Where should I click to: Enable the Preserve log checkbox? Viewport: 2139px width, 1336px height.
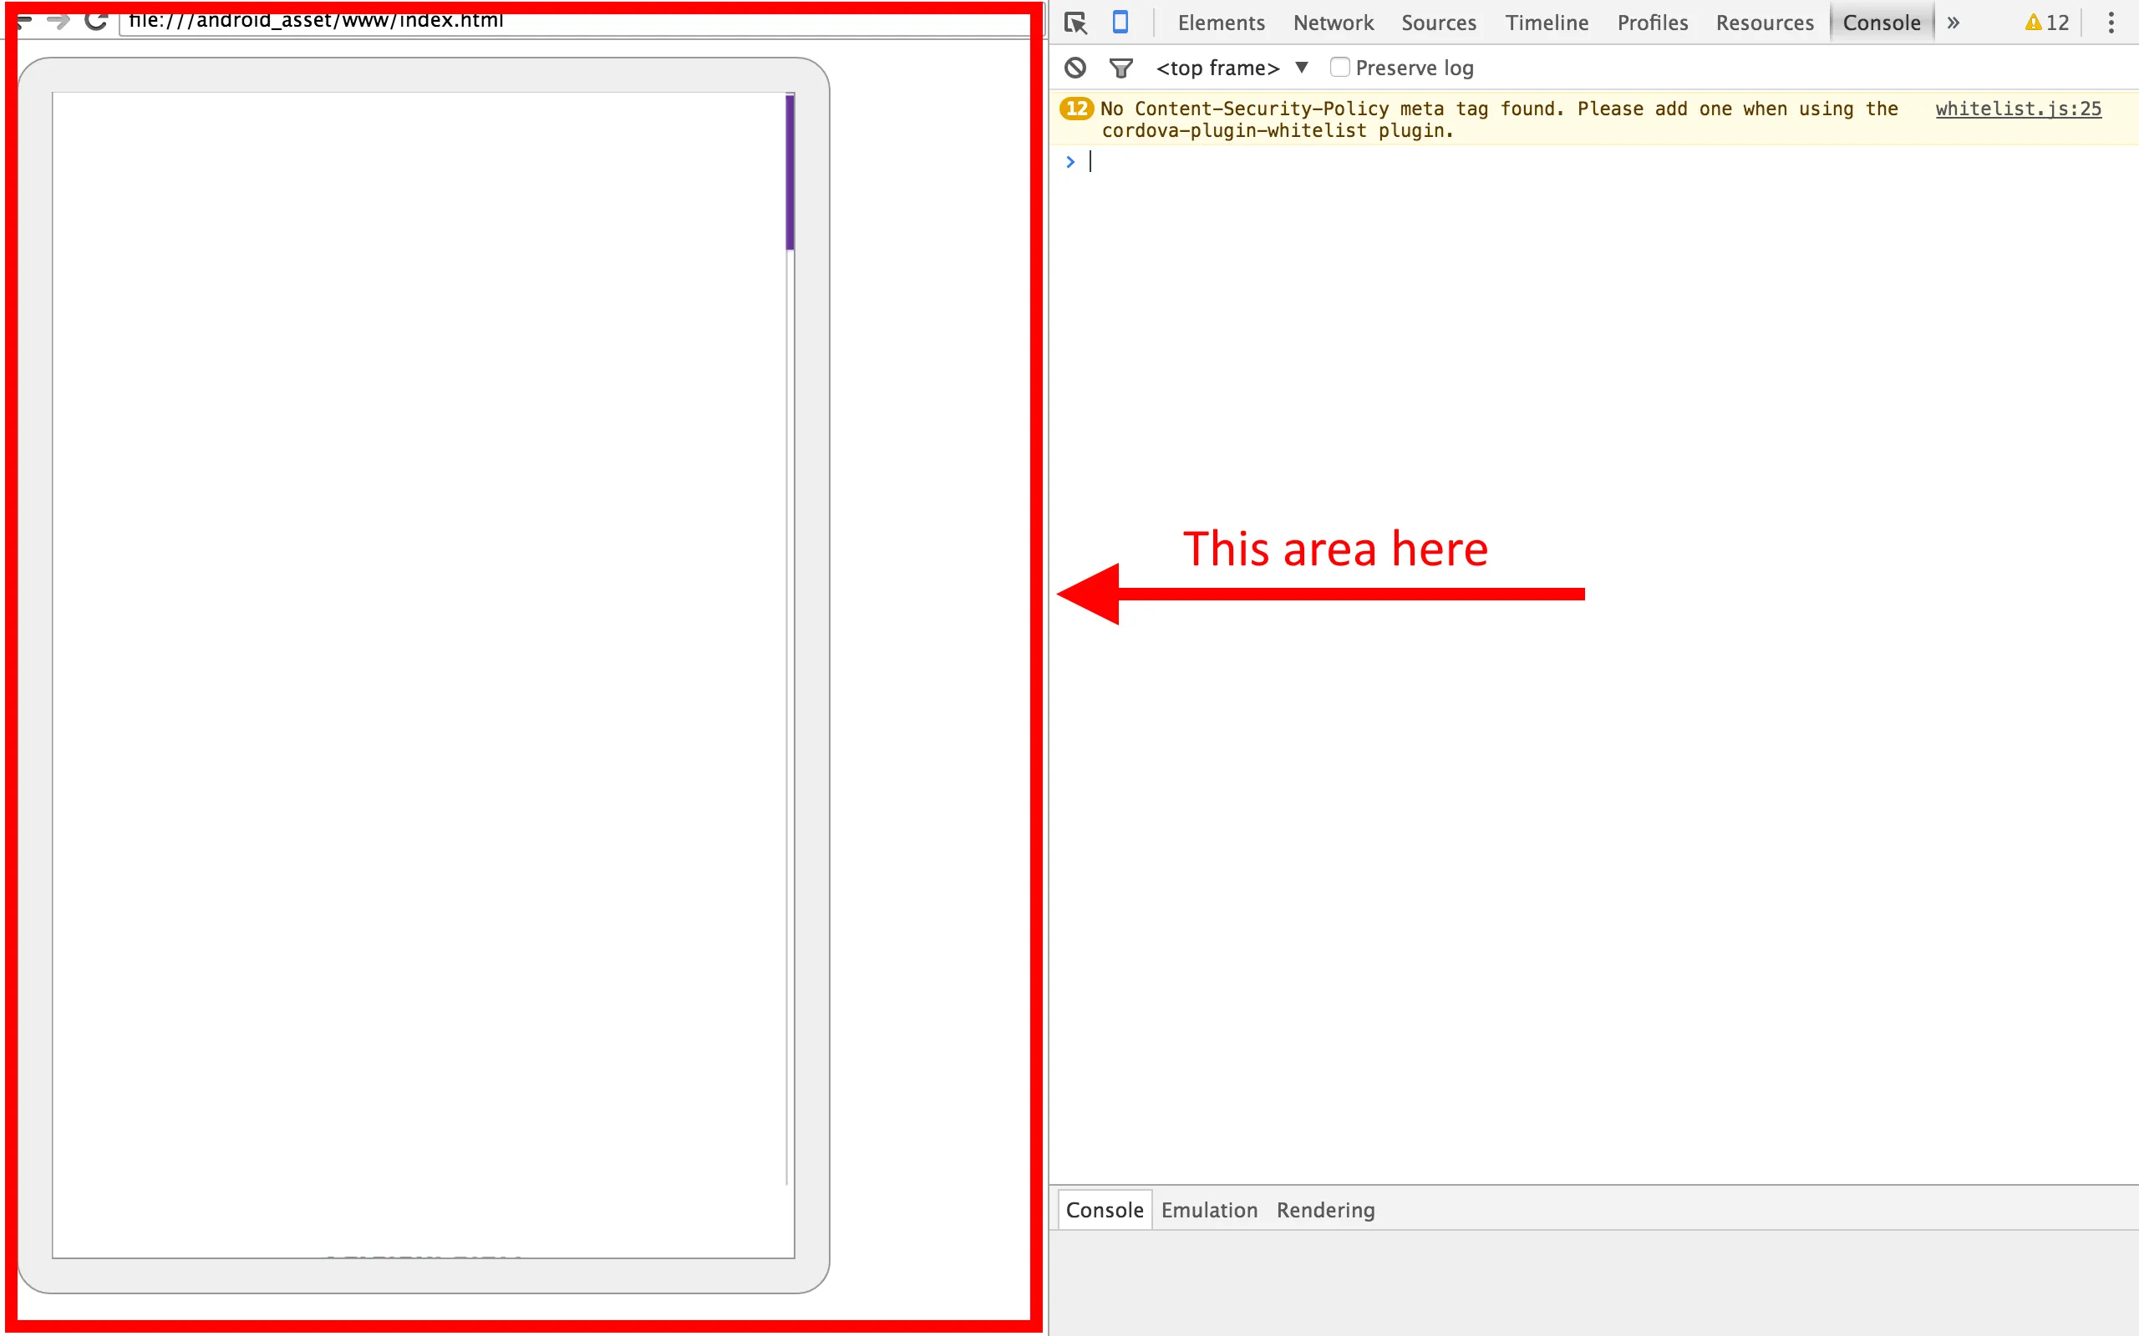[1340, 67]
